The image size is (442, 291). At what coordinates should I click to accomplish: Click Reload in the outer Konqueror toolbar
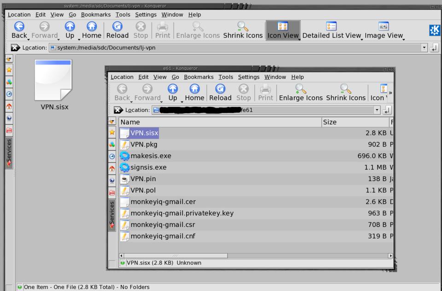(117, 30)
